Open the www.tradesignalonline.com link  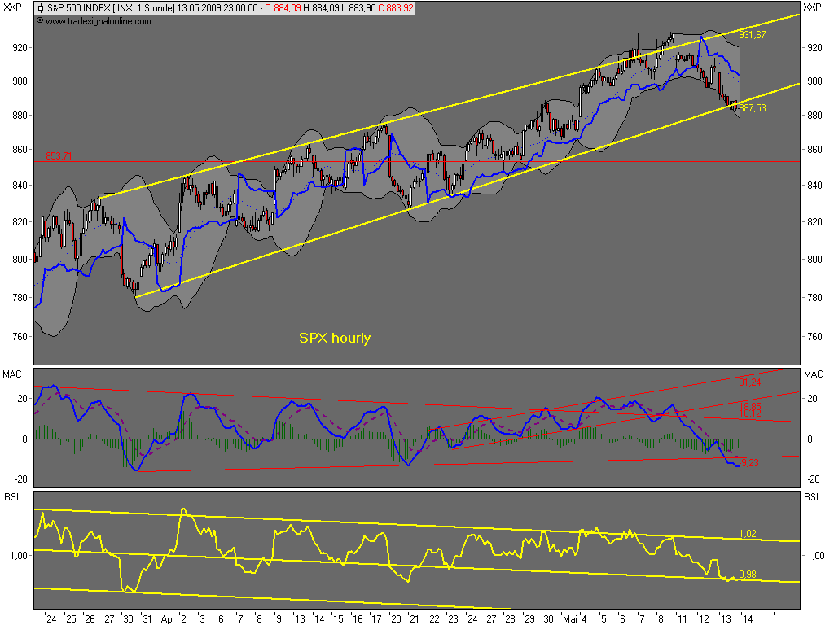[99, 21]
